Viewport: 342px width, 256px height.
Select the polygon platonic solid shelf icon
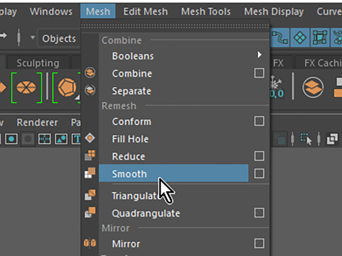pyautogui.click(x=67, y=87)
